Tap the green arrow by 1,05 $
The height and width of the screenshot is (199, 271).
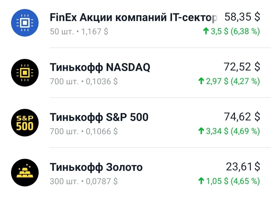[201, 181]
